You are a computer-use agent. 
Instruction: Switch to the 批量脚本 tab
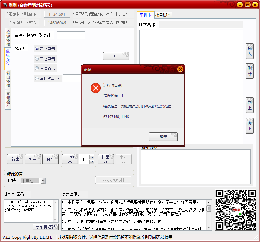tap(163, 15)
